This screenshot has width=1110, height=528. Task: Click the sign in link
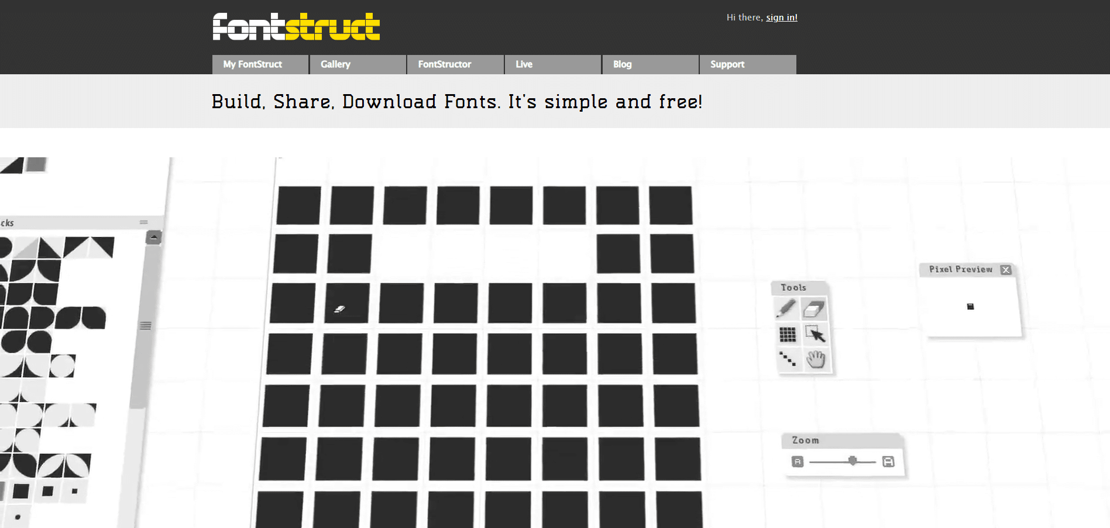pos(781,17)
